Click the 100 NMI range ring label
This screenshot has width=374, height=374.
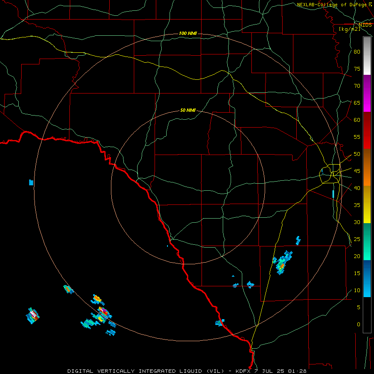(x=188, y=33)
